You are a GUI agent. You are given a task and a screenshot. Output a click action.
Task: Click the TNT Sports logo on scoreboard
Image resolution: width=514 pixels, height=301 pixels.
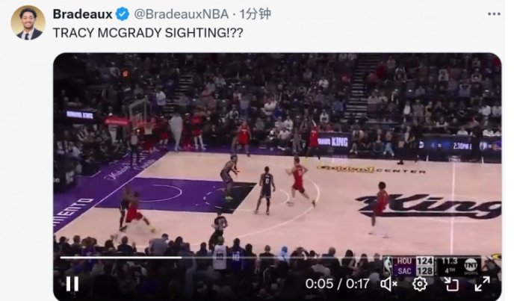coord(471,265)
